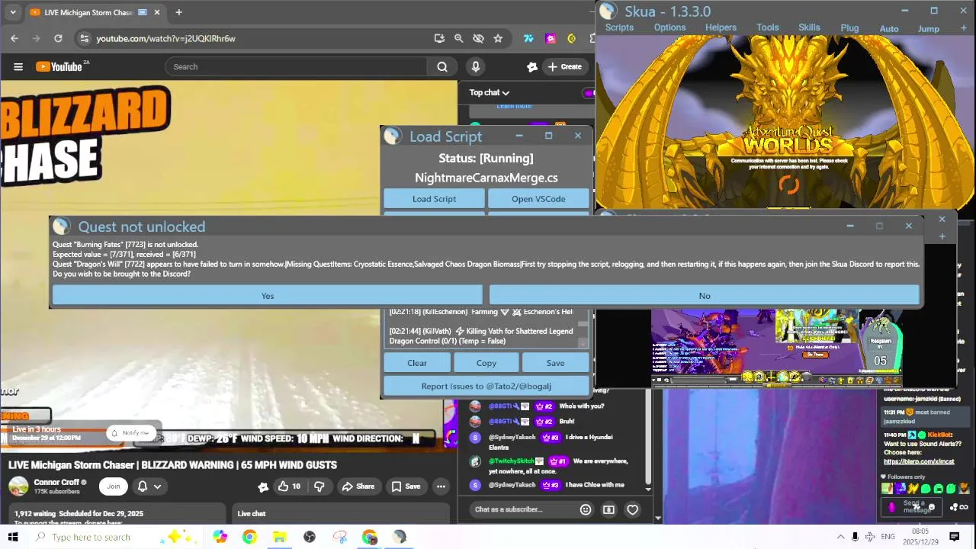Open Chrome tab search dropdown arrow
Image resolution: width=976 pixels, height=549 pixels.
pos(12,12)
